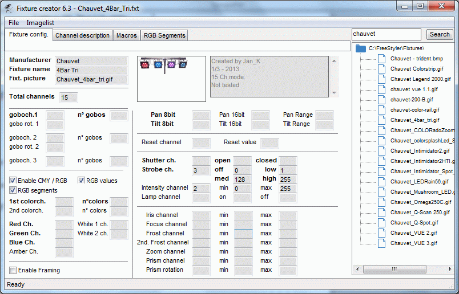The height and width of the screenshot is (294, 459).
Task: Click the Chauvet Colorstrip.gif file icon
Action: click(381, 69)
